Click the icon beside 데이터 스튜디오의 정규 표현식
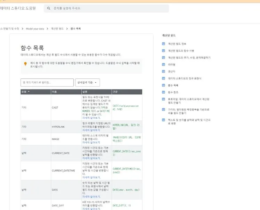260x210 pixels. (x=163, y=78)
